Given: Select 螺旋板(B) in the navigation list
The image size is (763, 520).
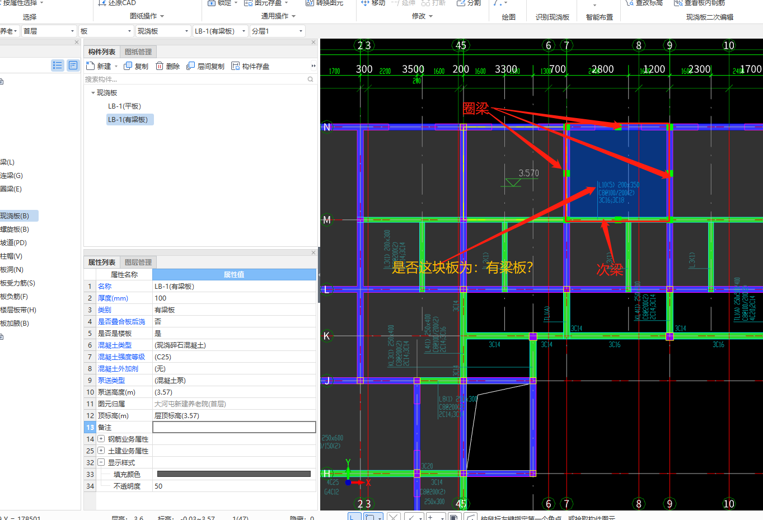Looking at the screenshot, I should [x=15, y=229].
